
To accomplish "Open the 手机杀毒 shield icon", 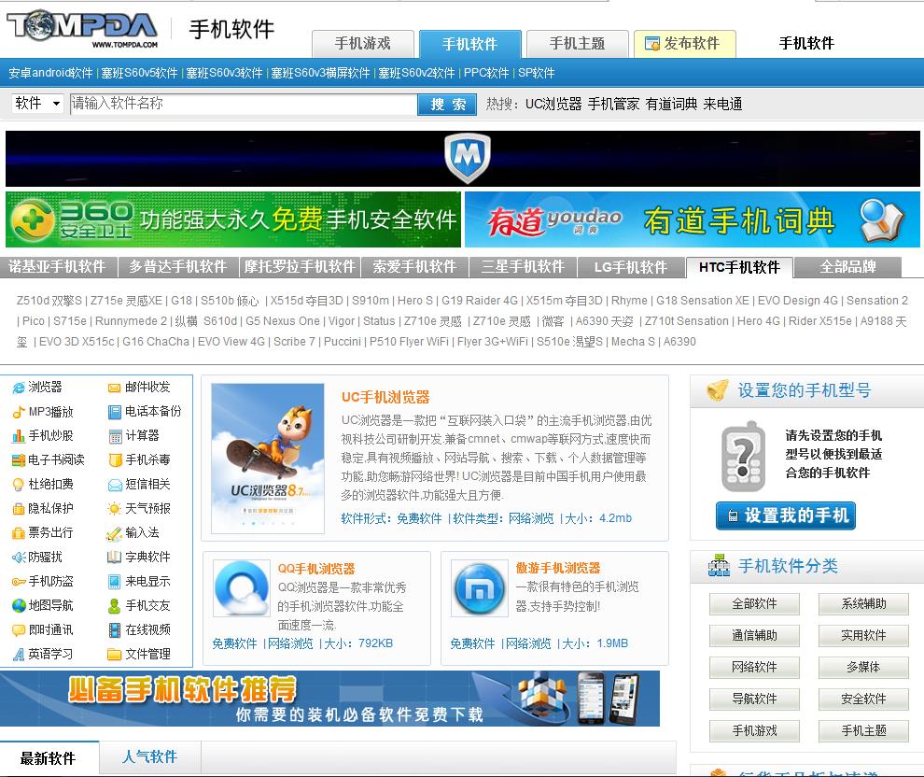I will (114, 460).
